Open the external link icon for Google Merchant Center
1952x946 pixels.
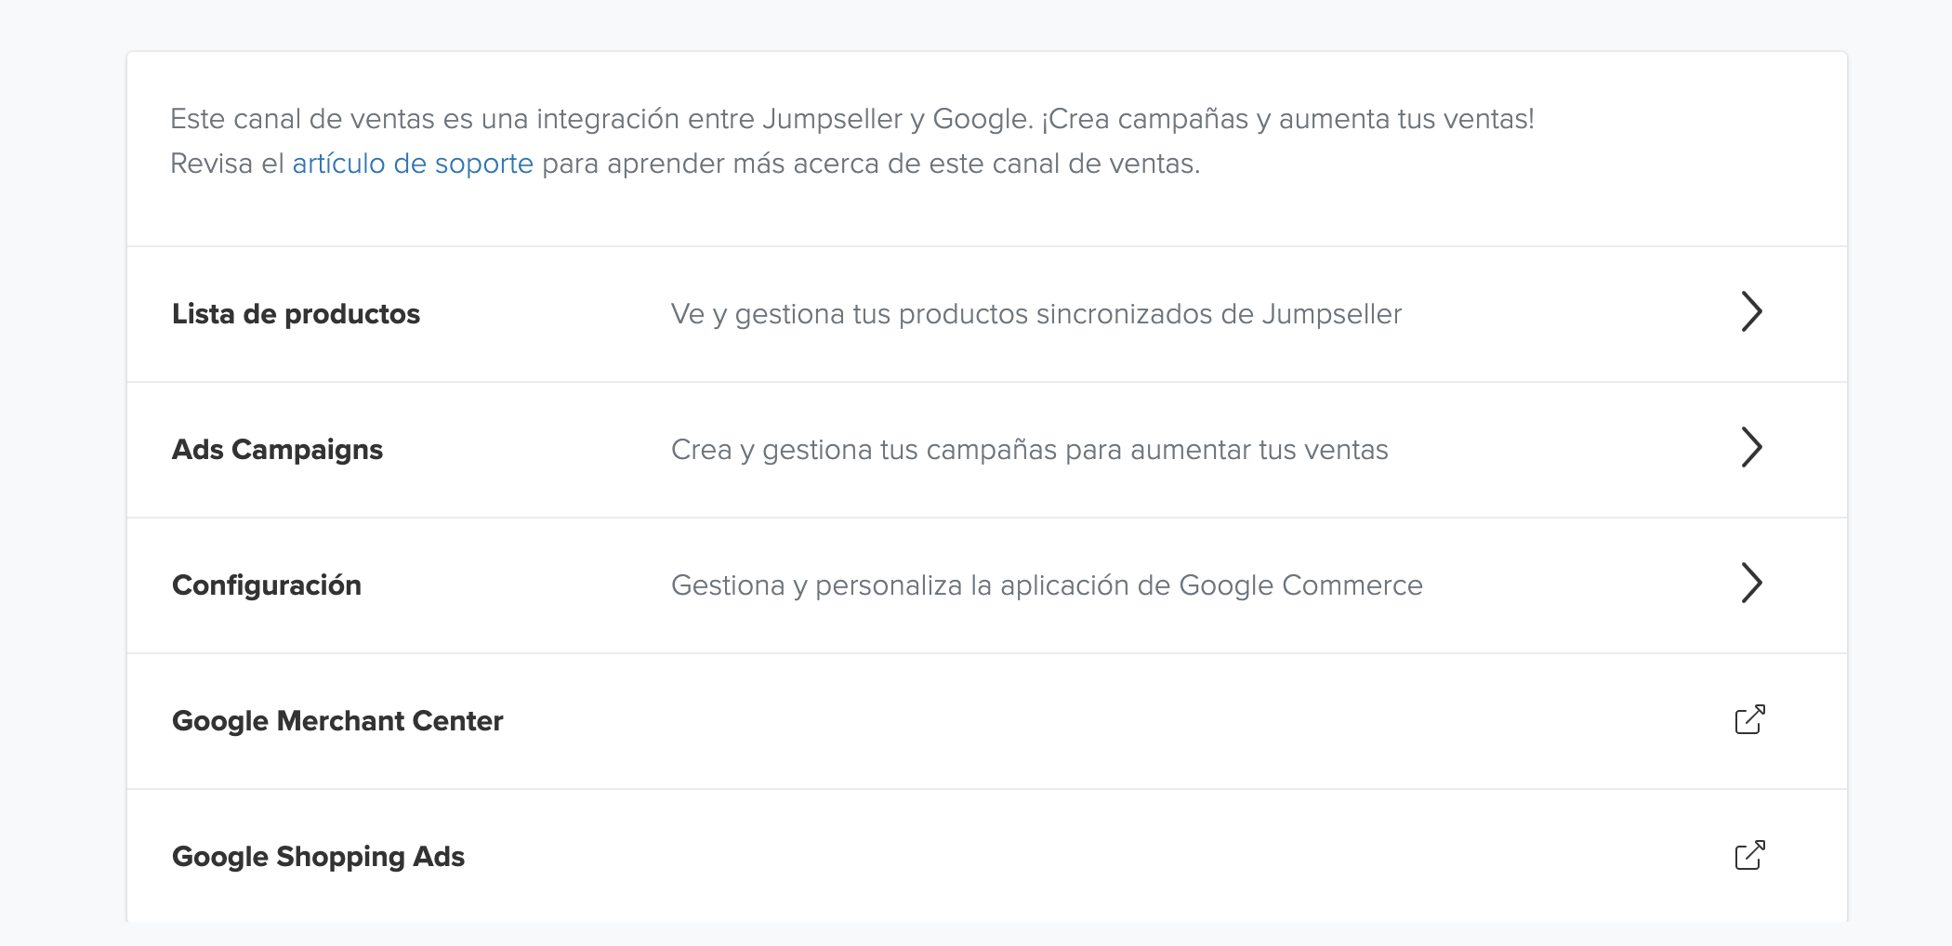(1749, 719)
